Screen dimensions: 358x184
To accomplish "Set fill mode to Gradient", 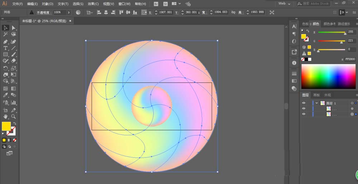I will click(x=9, y=140).
